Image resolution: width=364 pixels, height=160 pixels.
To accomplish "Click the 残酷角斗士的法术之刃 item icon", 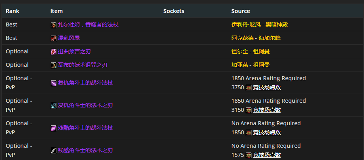I will click(53, 151).
